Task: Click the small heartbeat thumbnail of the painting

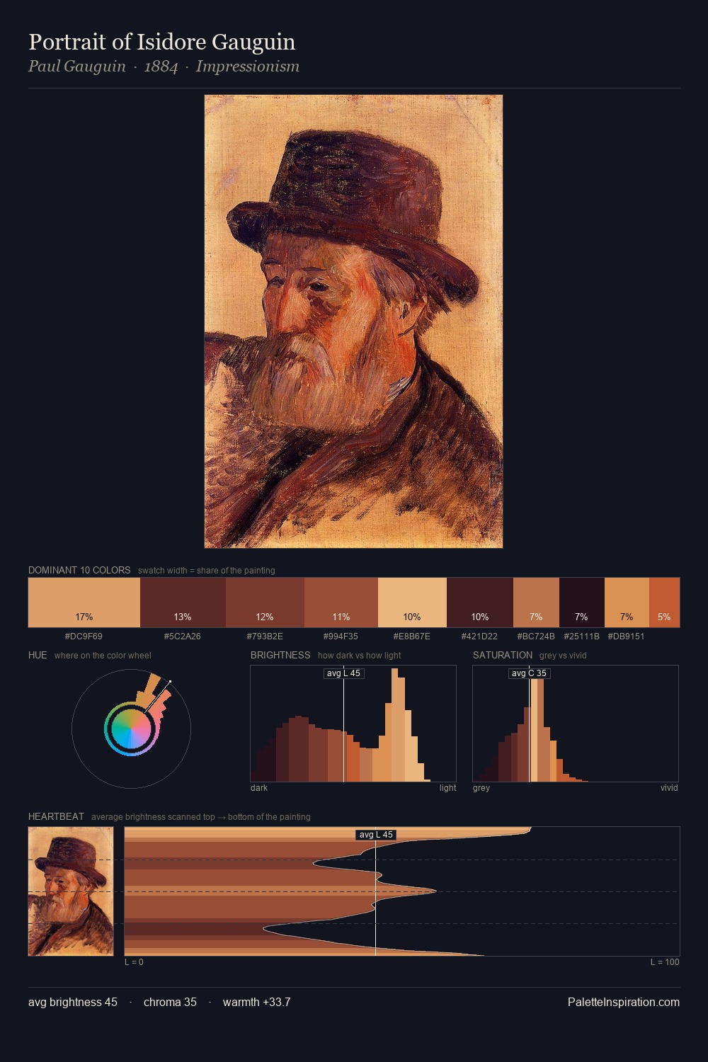Action: (71, 891)
